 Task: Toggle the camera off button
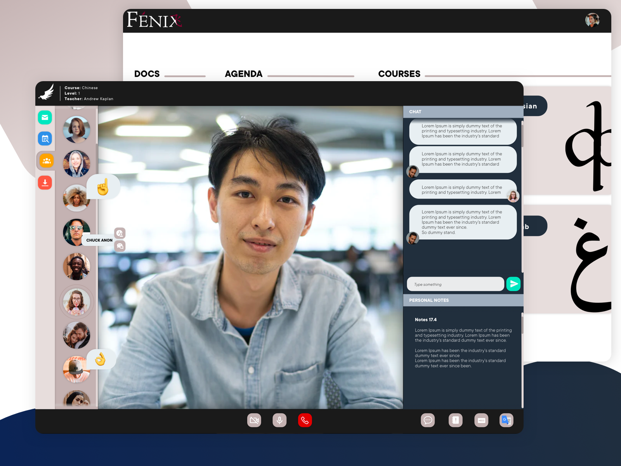pyautogui.click(x=254, y=420)
